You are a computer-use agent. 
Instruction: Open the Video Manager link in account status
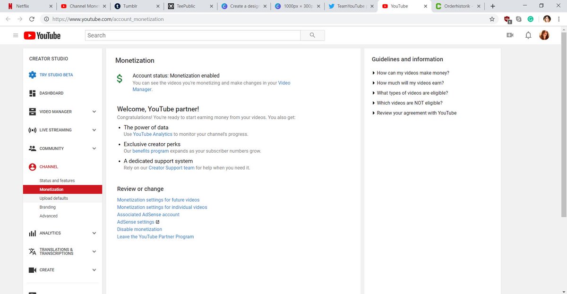click(x=284, y=83)
